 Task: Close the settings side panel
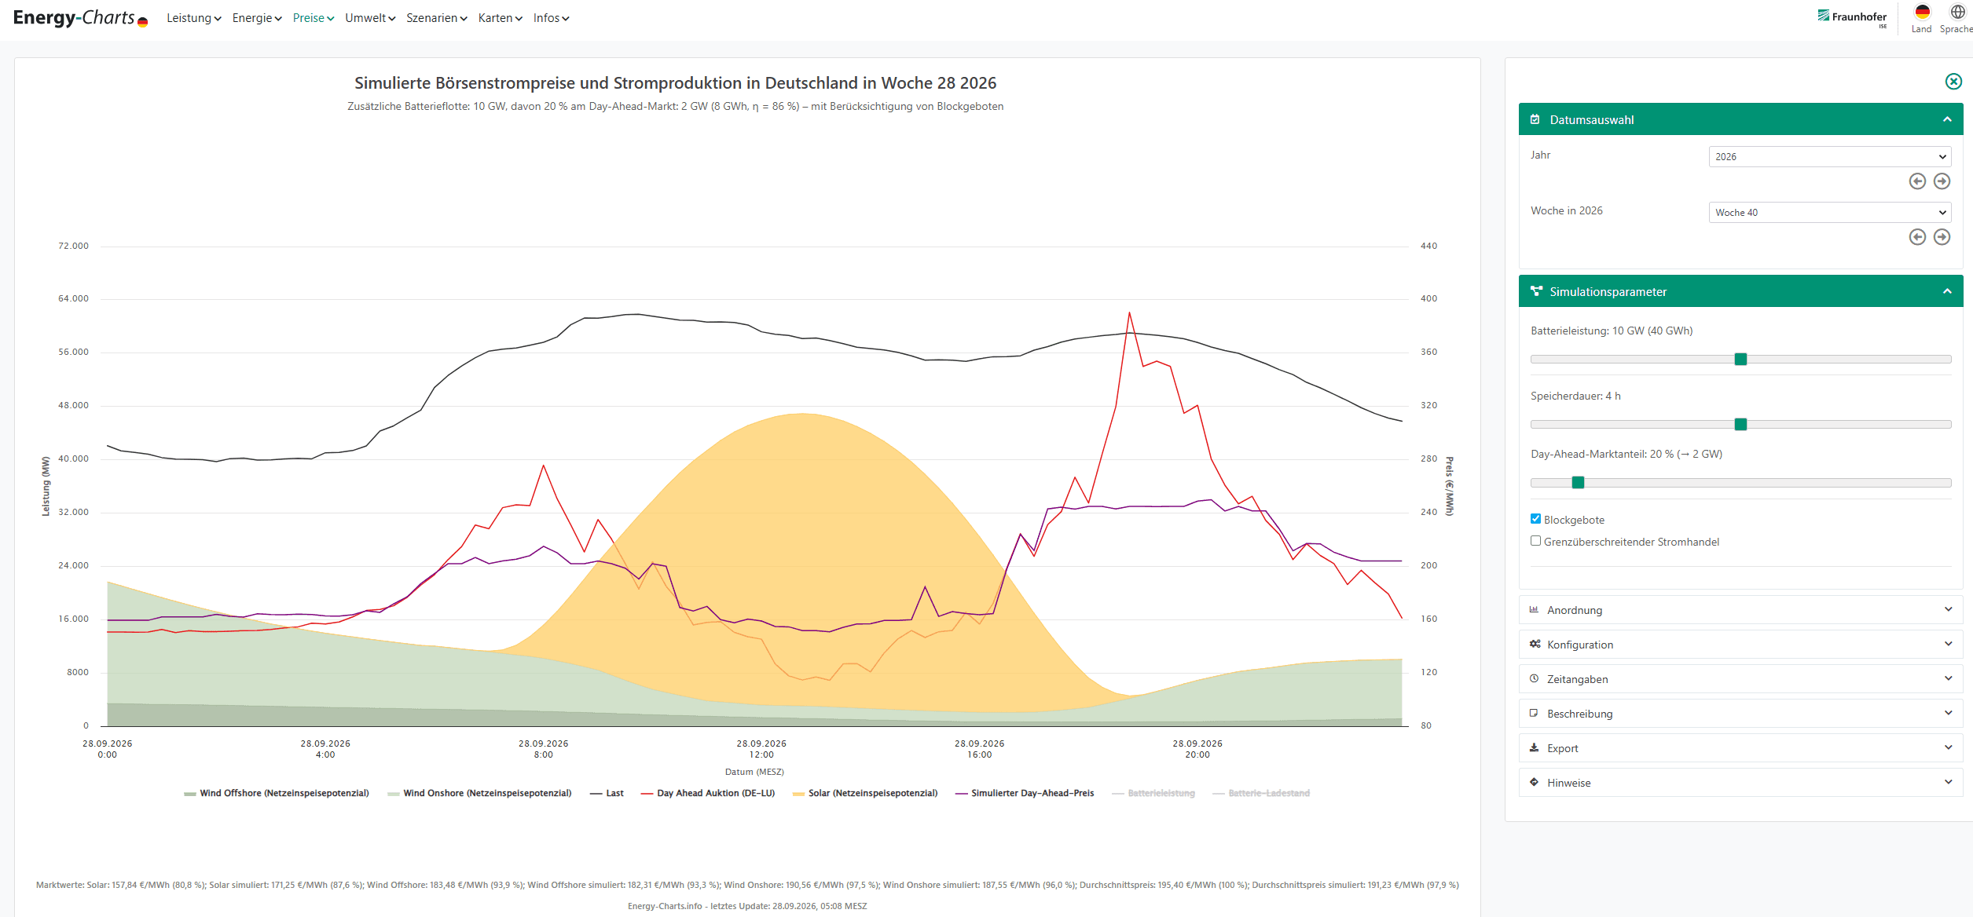[x=1953, y=82]
